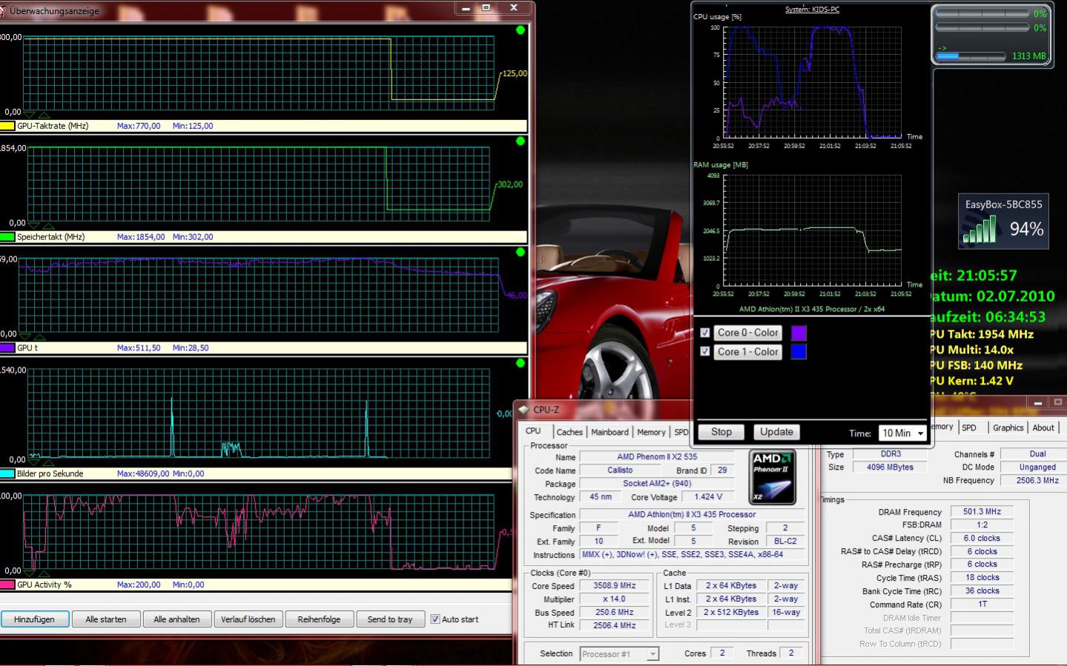Screen dimensions: 1067x666
Task: Click the Size value '4096 MBytes'
Action: (x=890, y=467)
